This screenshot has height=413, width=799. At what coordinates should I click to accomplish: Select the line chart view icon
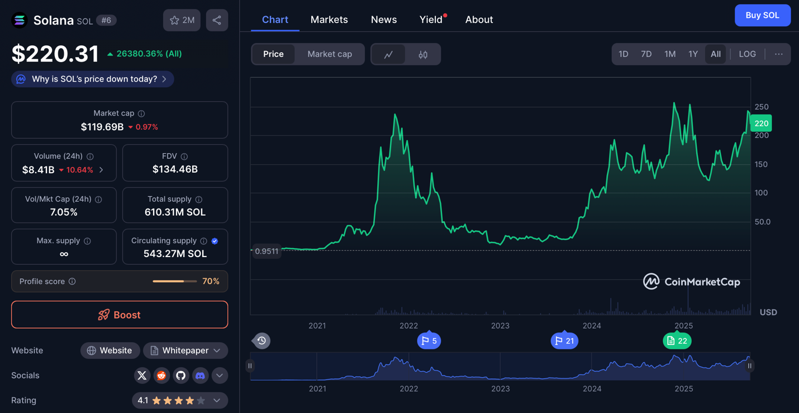(388, 54)
